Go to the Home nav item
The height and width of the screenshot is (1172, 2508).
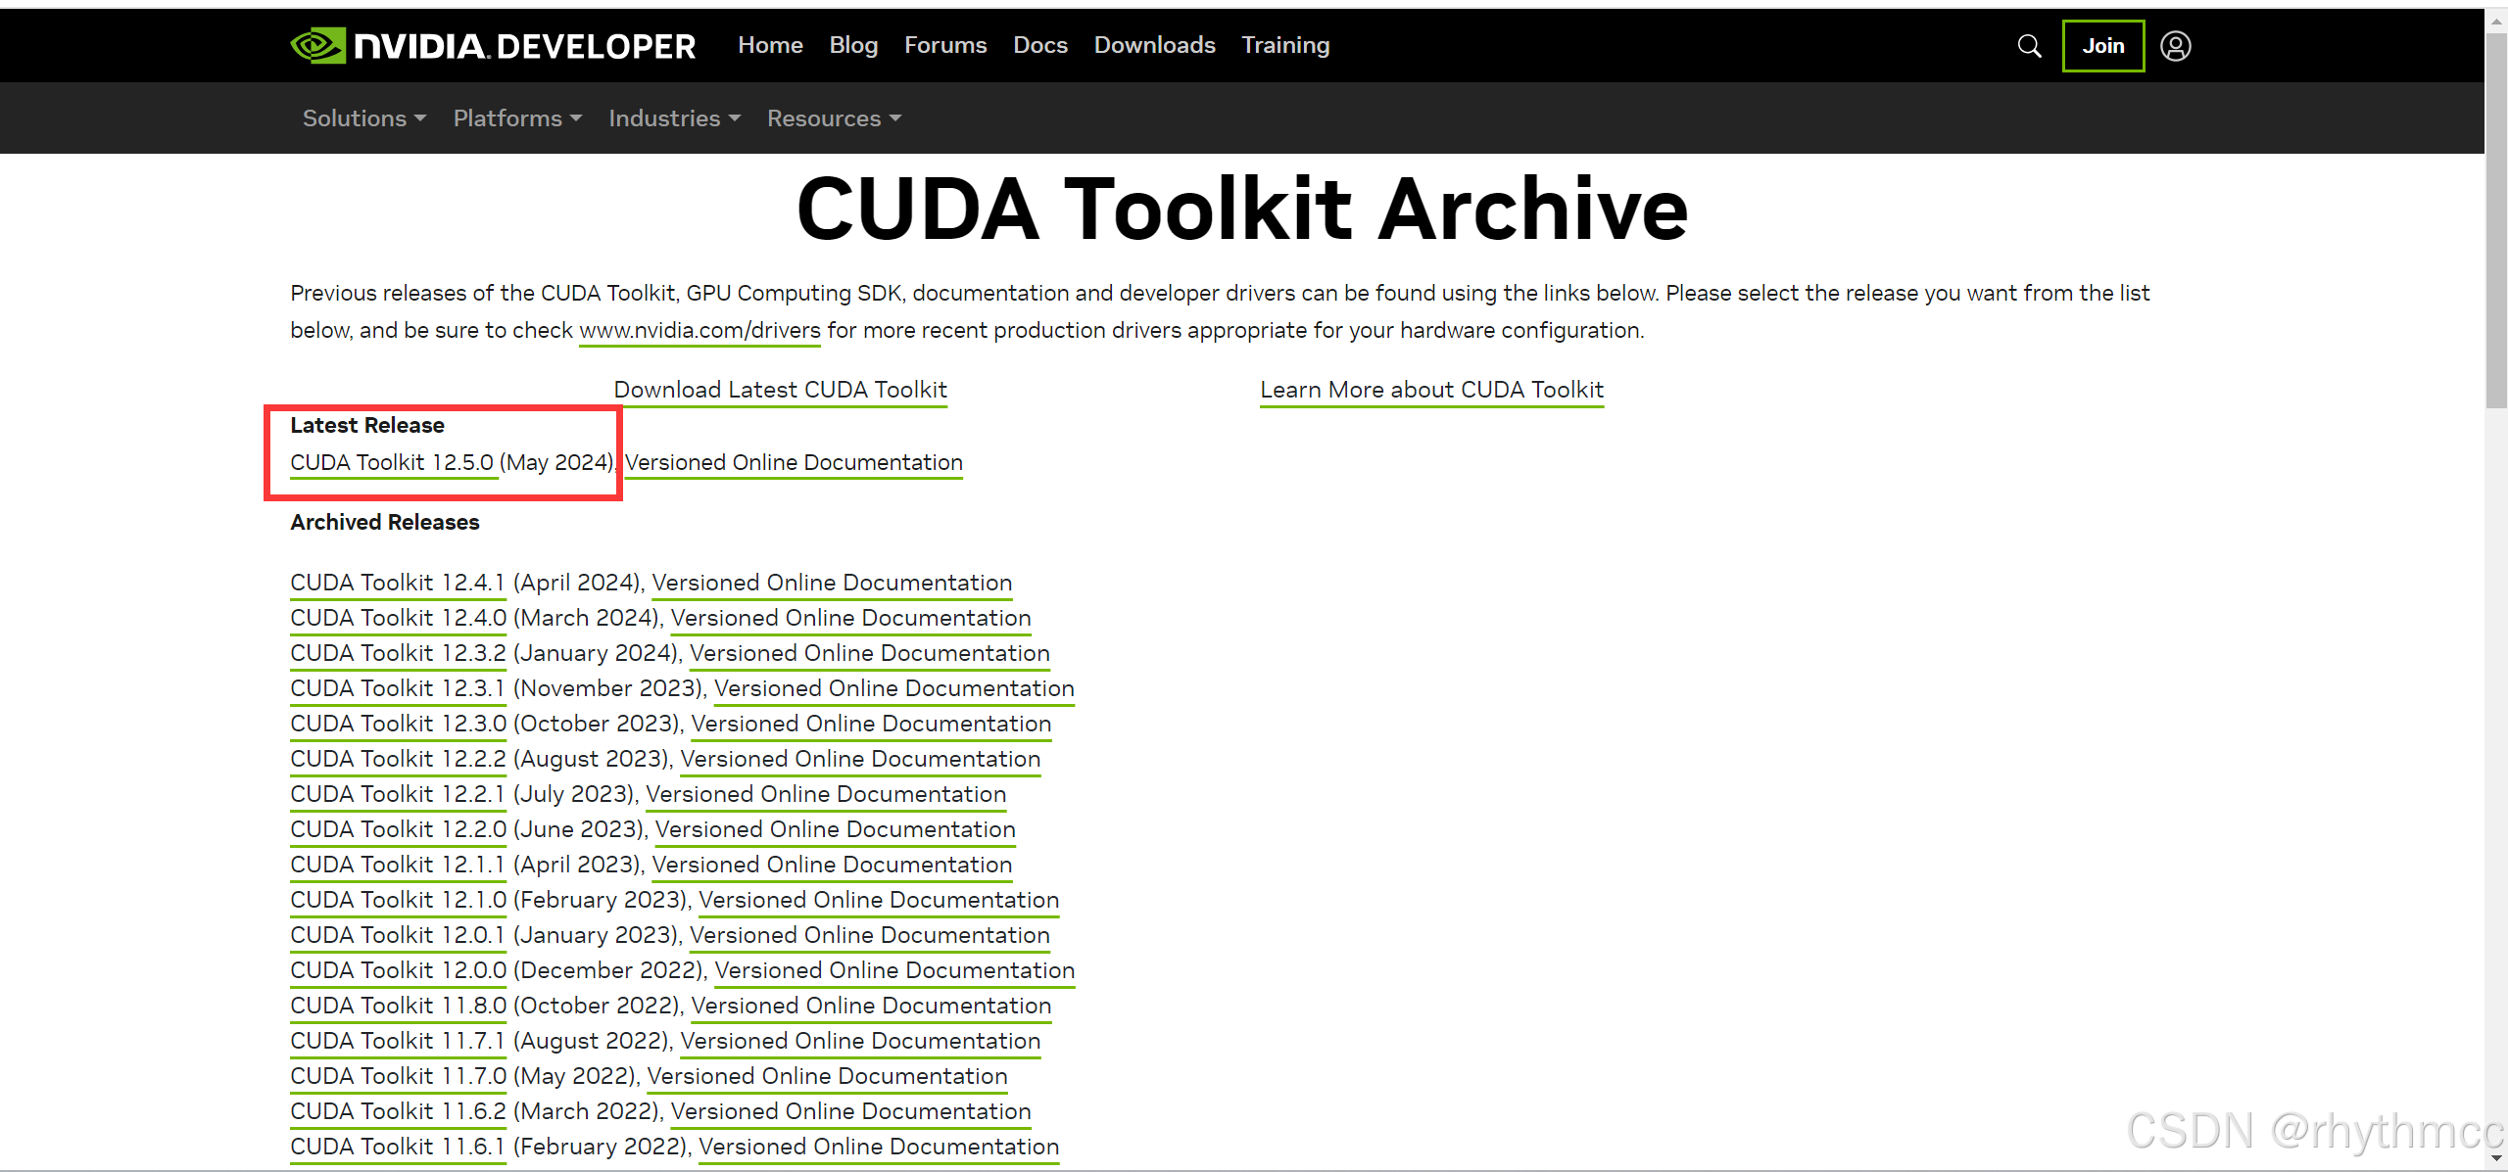770,45
